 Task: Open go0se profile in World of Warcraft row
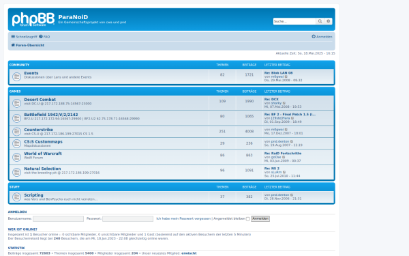click(x=276, y=157)
